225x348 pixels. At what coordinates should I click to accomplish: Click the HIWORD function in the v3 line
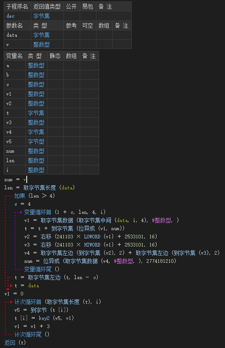92,245
